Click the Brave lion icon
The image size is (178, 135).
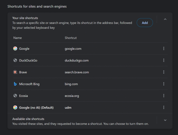15,72
